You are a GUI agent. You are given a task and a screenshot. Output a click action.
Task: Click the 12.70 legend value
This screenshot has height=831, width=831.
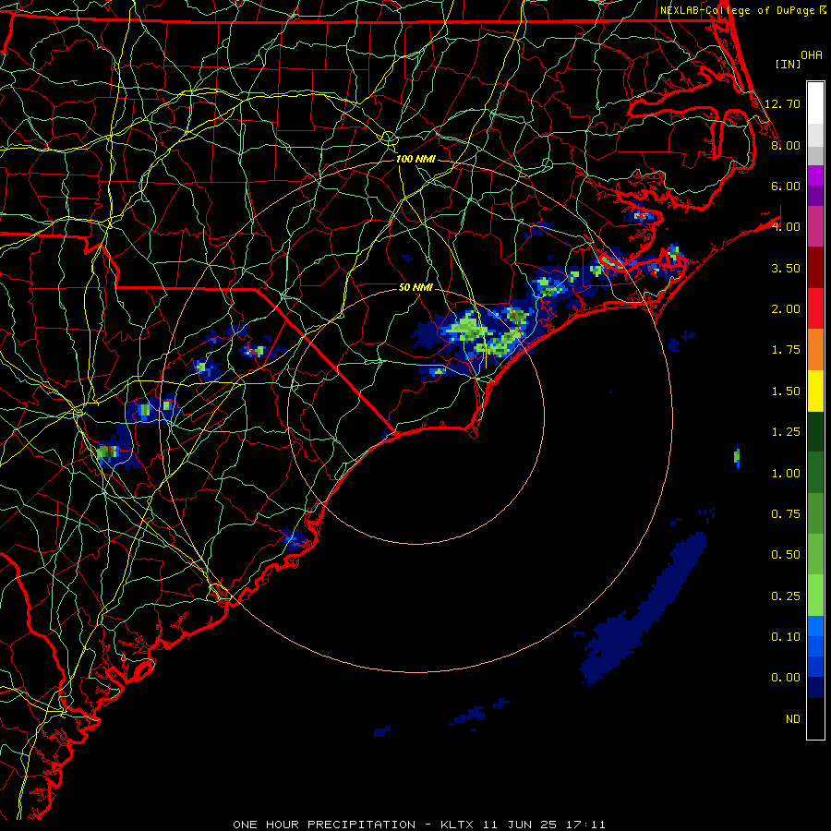[782, 103]
